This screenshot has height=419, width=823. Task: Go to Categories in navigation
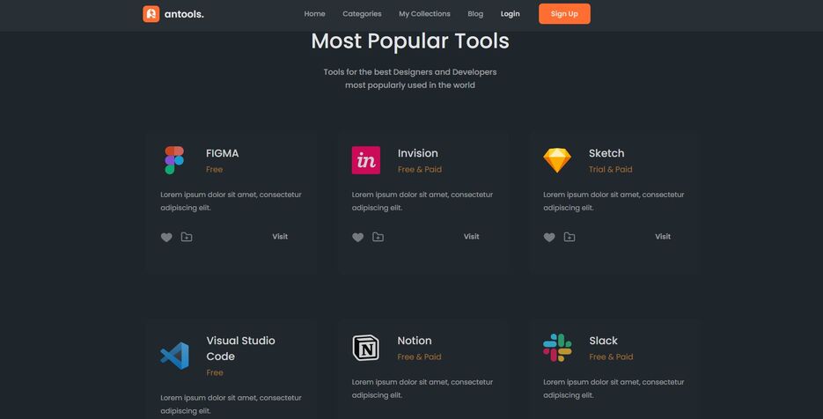pyautogui.click(x=362, y=14)
